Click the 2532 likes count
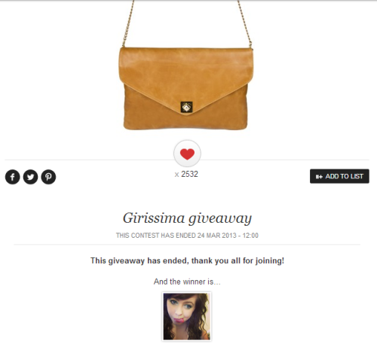The height and width of the screenshot is (350, 377). (x=189, y=174)
